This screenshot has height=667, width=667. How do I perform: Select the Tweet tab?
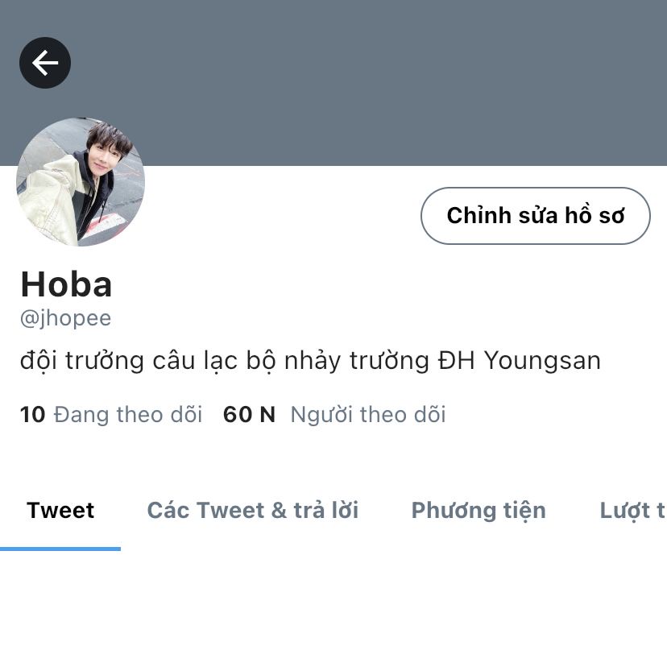(60, 511)
